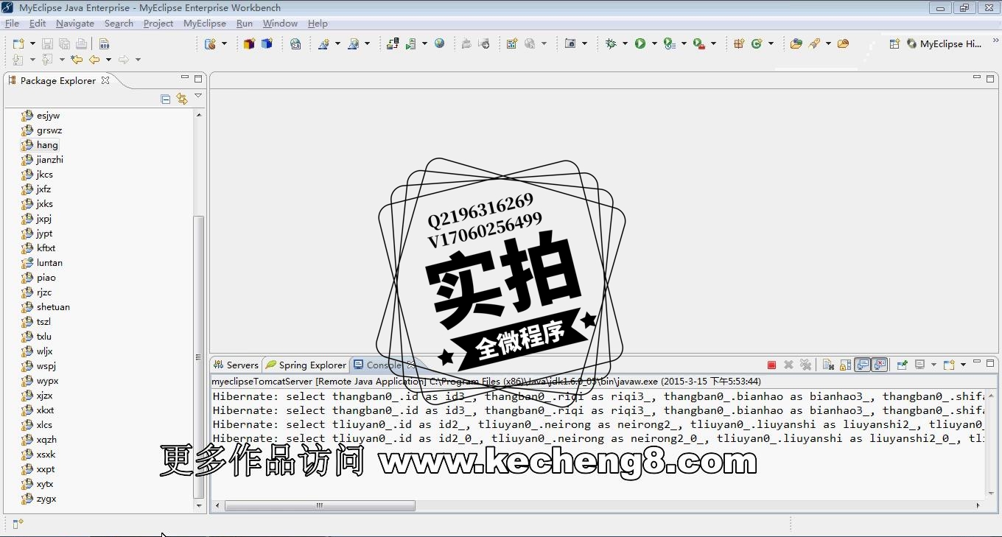Image resolution: width=1002 pixels, height=537 pixels.
Task: Click the Run server toolbar icon
Action: pyautogui.click(x=410, y=43)
